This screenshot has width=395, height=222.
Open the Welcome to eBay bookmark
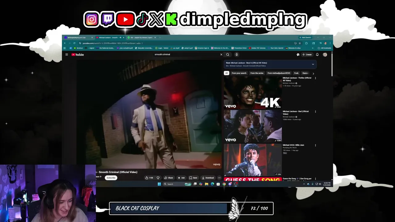(293, 48)
